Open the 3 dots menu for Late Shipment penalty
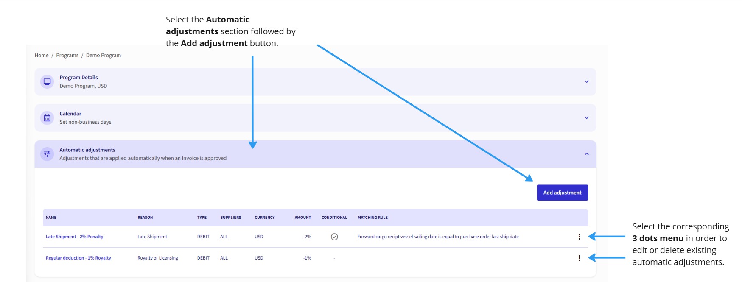The width and height of the screenshot is (742, 293). coord(580,237)
